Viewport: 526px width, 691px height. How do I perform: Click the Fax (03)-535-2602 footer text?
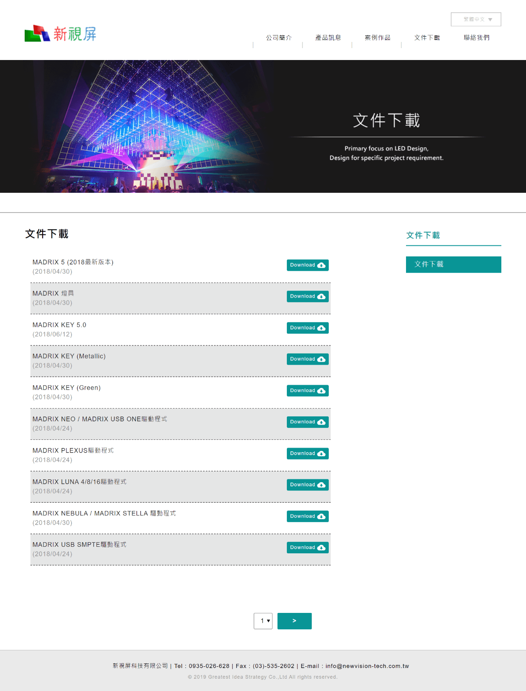tap(265, 666)
